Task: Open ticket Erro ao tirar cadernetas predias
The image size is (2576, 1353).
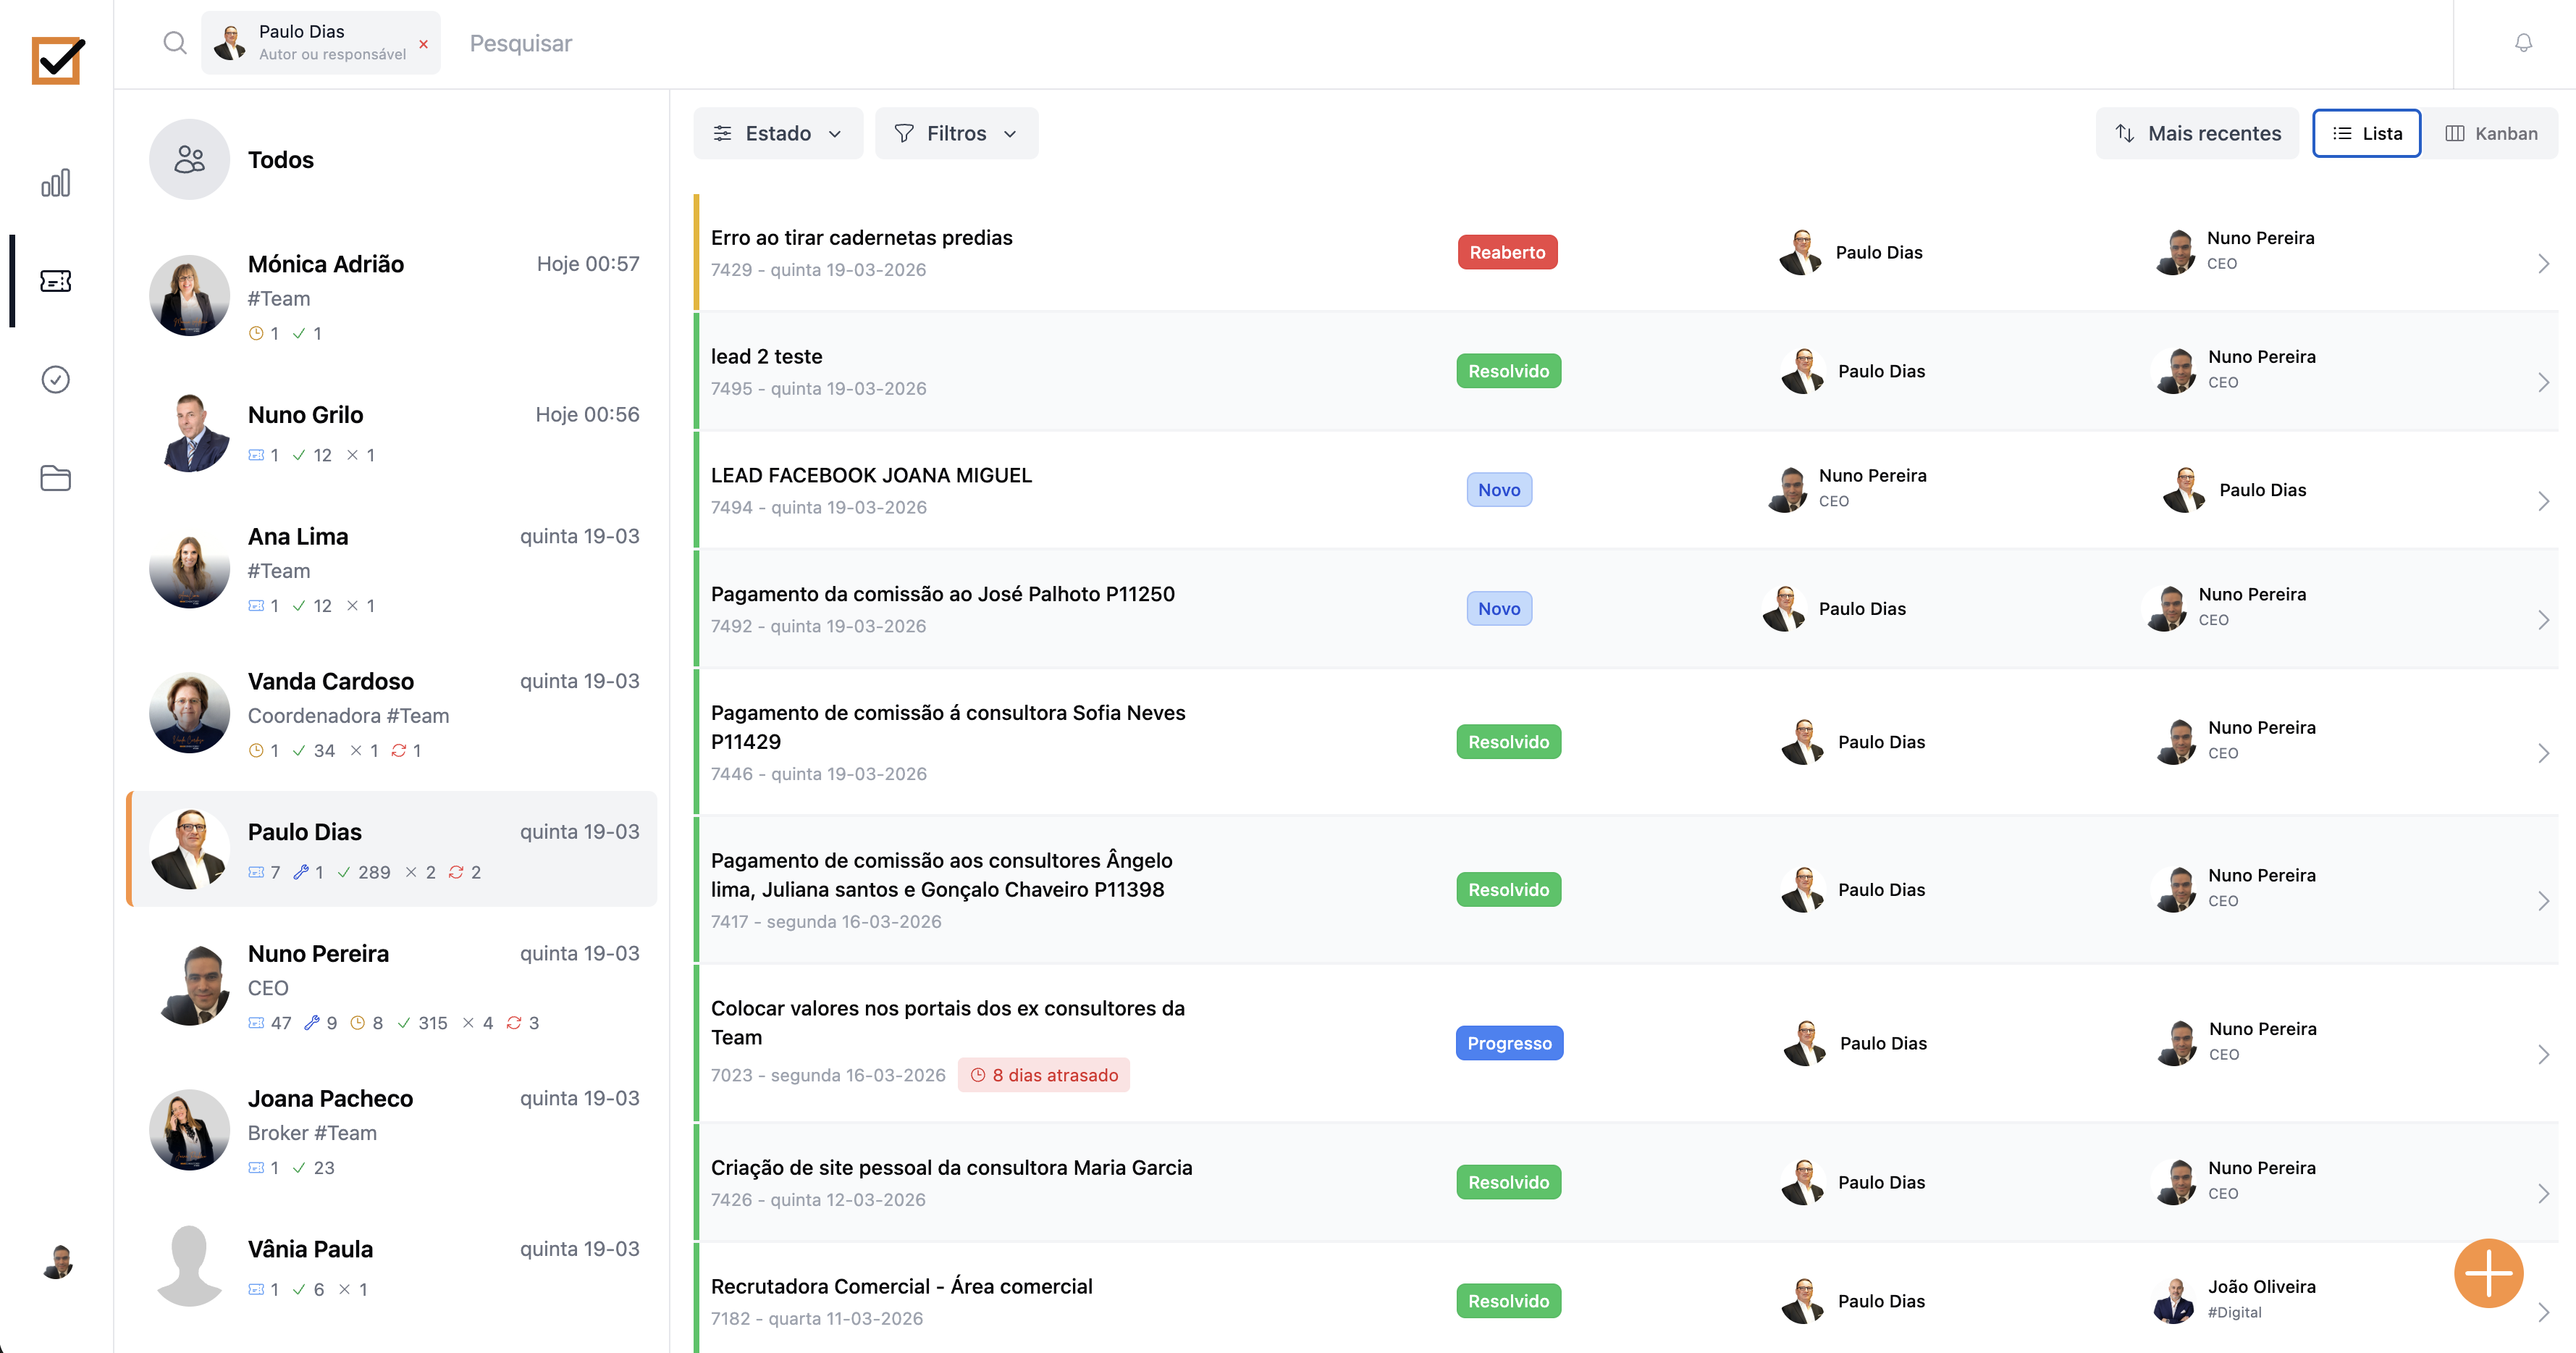Action: [861, 238]
